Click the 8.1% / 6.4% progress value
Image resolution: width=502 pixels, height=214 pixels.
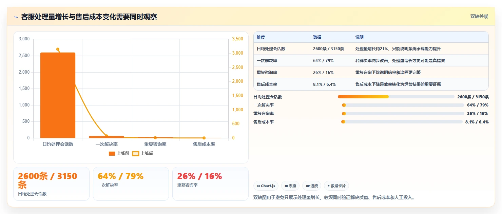click(477, 122)
